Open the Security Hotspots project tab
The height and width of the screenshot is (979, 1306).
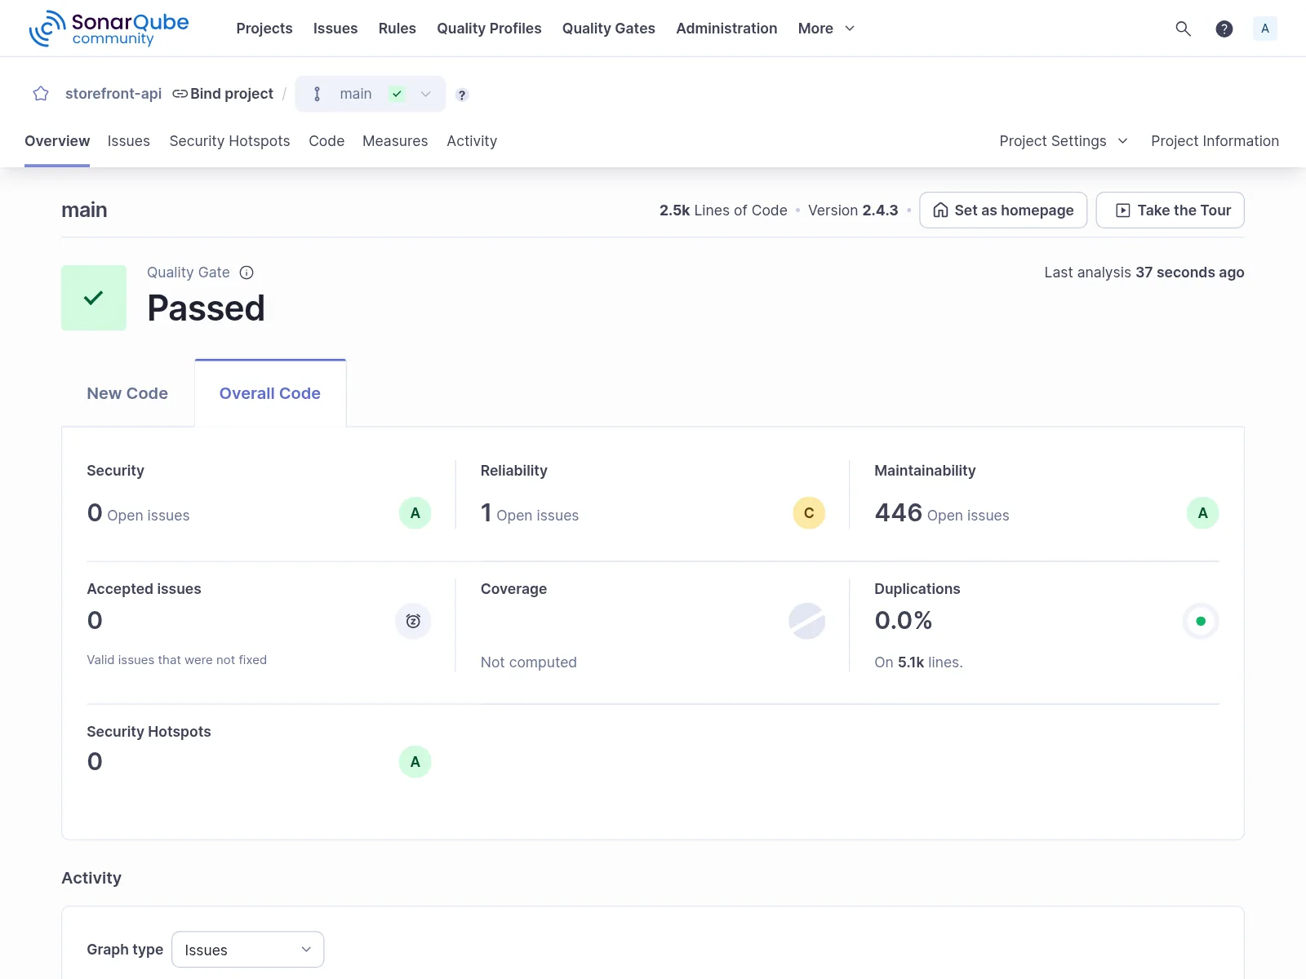[x=229, y=141]
